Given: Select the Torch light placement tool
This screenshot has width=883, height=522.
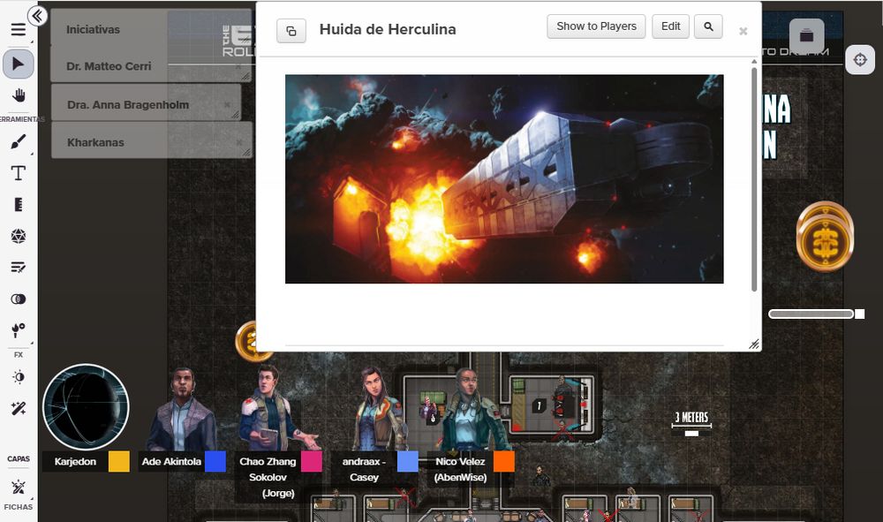Looking at the screenshot, I should [18, 330].
